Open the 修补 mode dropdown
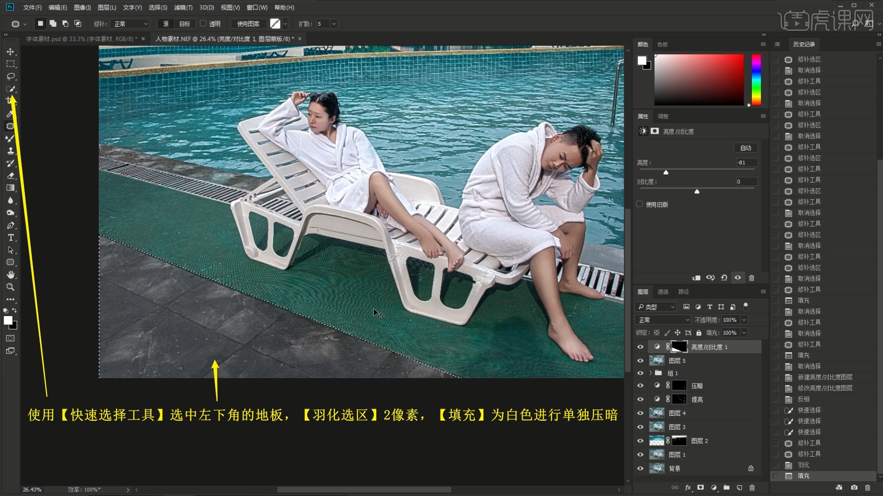Viewport: 883px width, 496px height. pos(131,24)
